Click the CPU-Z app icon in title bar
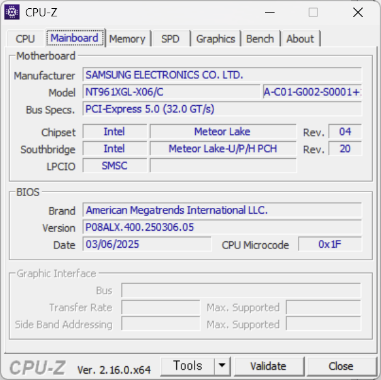The height and width of the screenshot is (380, 381). point(12,12)
